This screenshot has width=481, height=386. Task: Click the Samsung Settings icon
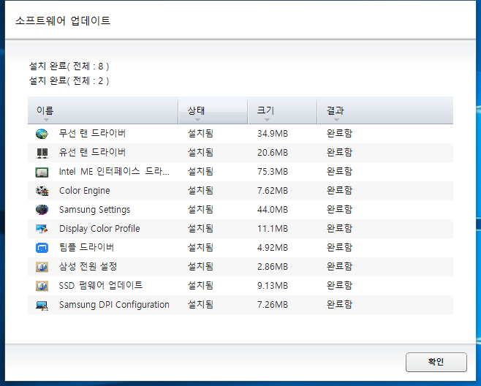pos(42,210)
